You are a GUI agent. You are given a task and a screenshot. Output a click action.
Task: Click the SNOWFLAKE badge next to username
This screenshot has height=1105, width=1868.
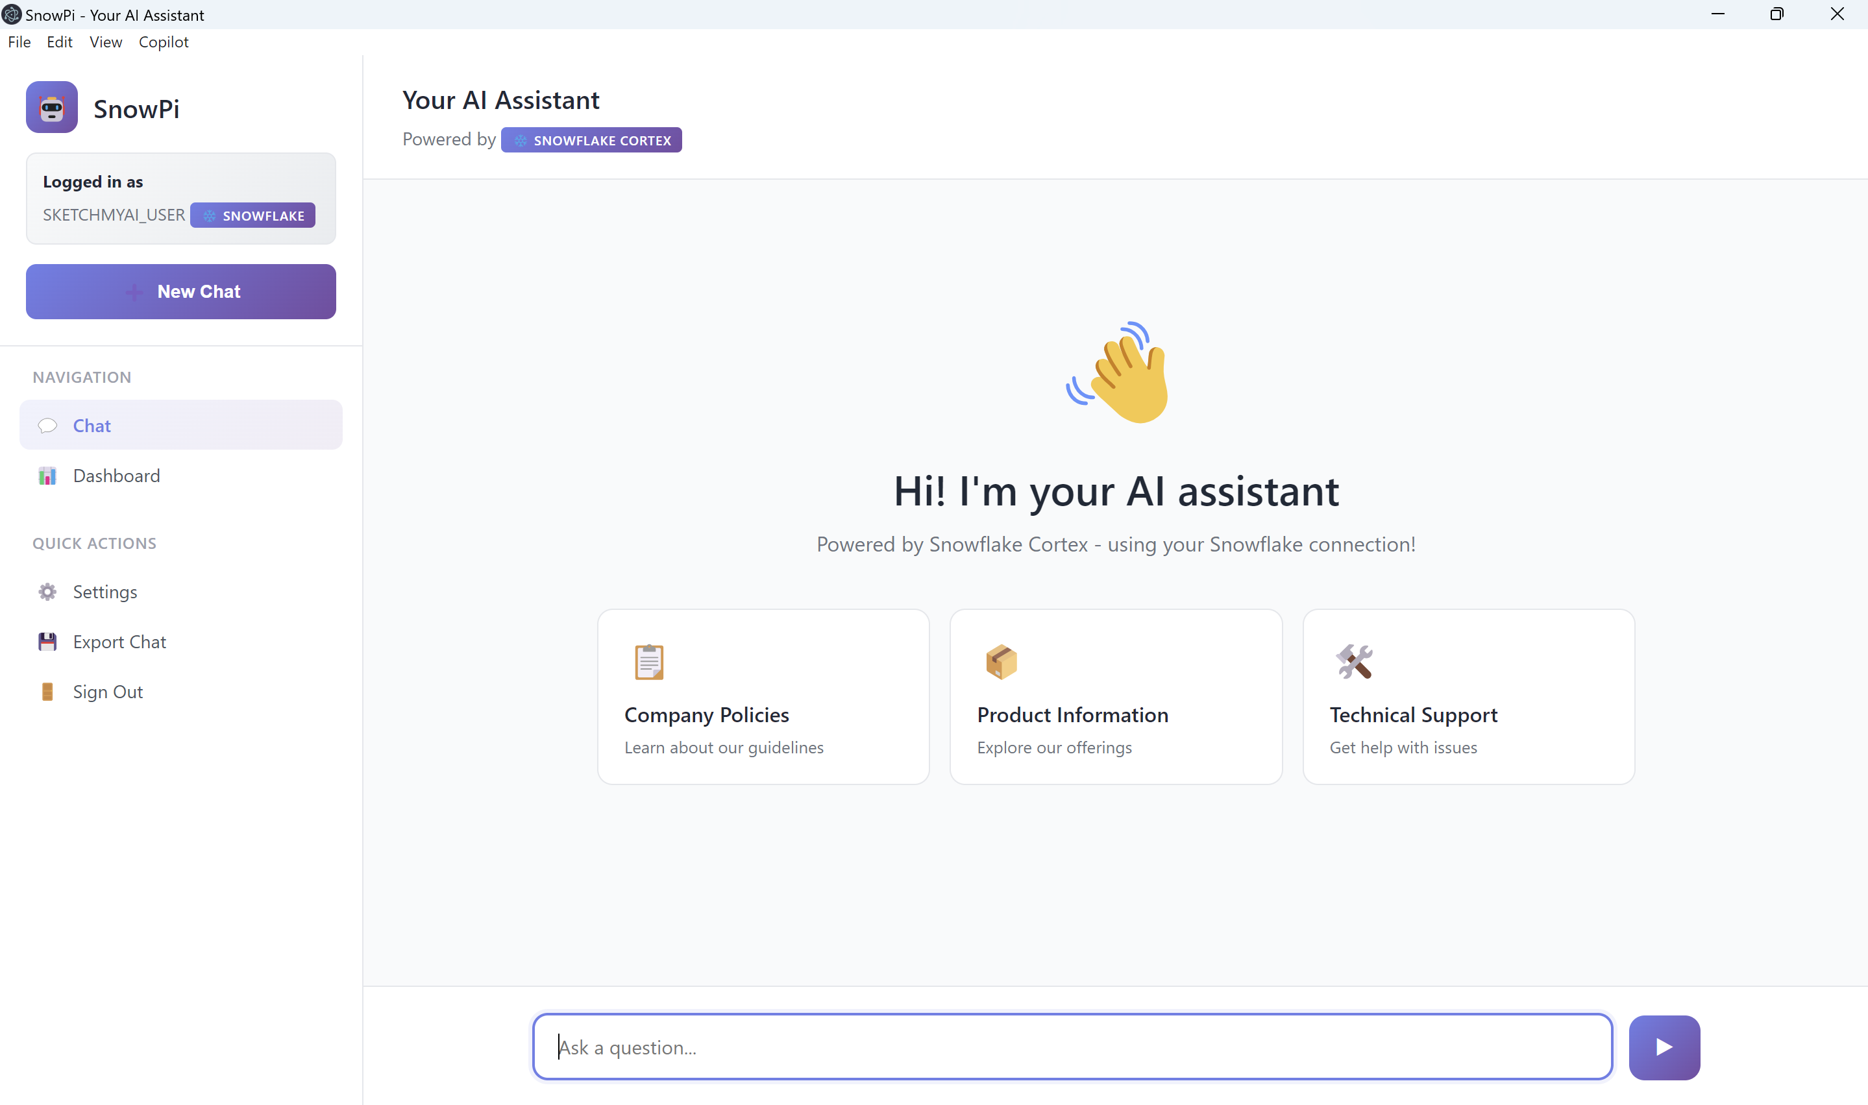(252, 215)
